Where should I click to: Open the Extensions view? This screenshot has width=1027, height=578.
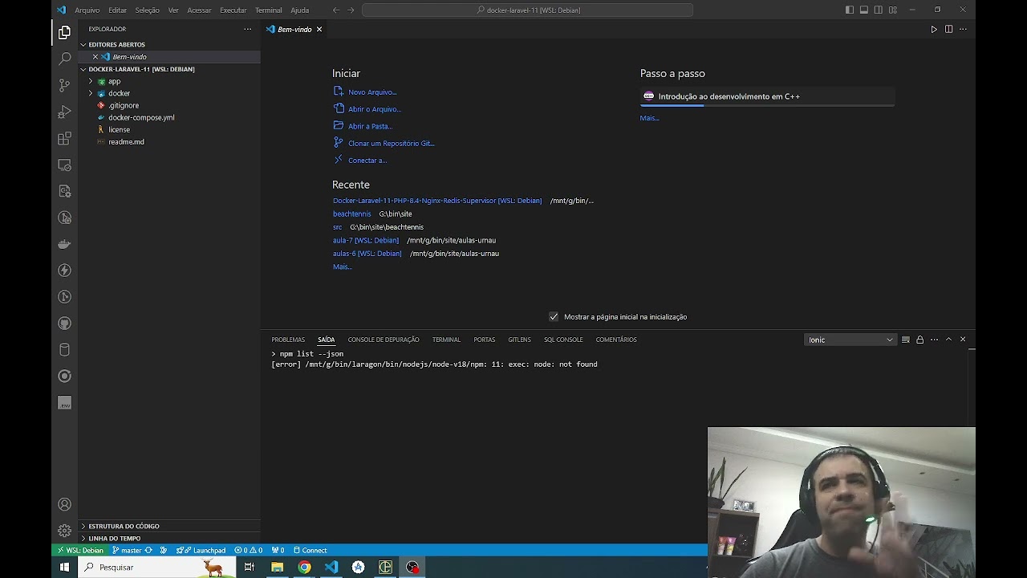pyautogui.click(x=65, y=138)
